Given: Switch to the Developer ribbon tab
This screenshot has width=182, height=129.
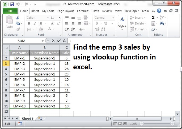Looking at the screenshot, I should pos(132,11).
